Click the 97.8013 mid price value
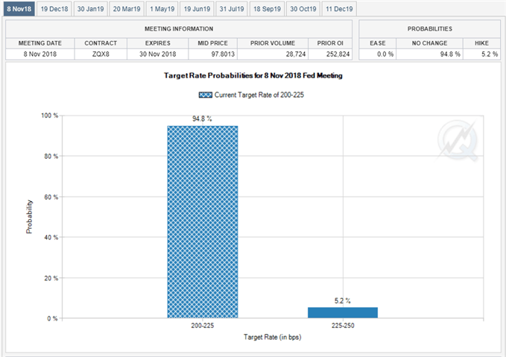Image resolution: width=506 pixels, height=357 pixels. click(x=223, y=54)
